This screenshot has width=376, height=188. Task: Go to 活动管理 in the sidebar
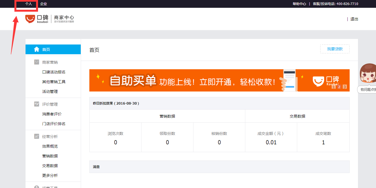[50, 91]
